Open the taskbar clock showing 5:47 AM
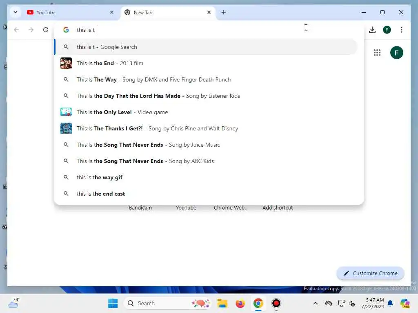 373,303
